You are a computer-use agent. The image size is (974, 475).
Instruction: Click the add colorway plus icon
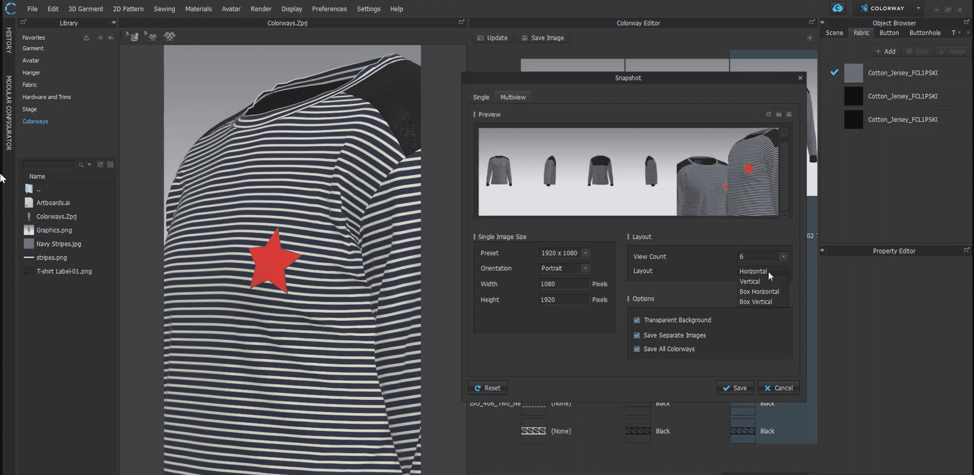coord(810,38)
